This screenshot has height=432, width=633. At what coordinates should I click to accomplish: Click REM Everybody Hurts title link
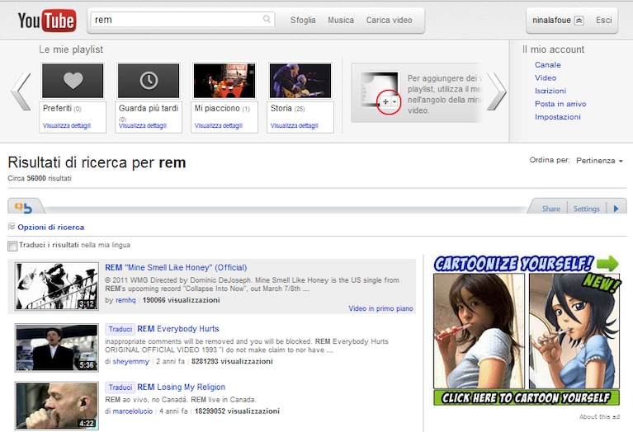coord(178,329)
